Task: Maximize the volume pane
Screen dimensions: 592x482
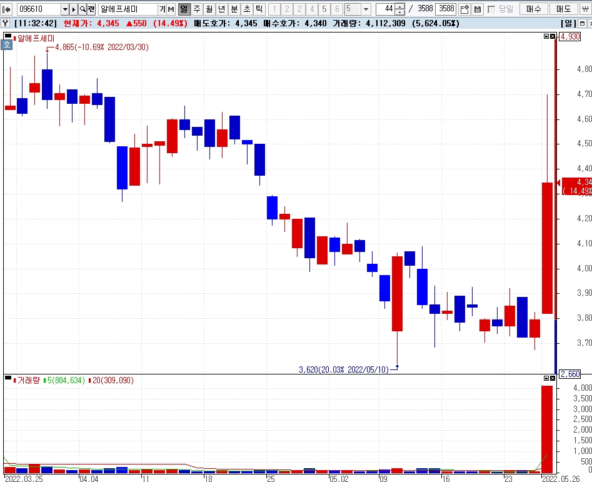Action: tap(546, 378)
